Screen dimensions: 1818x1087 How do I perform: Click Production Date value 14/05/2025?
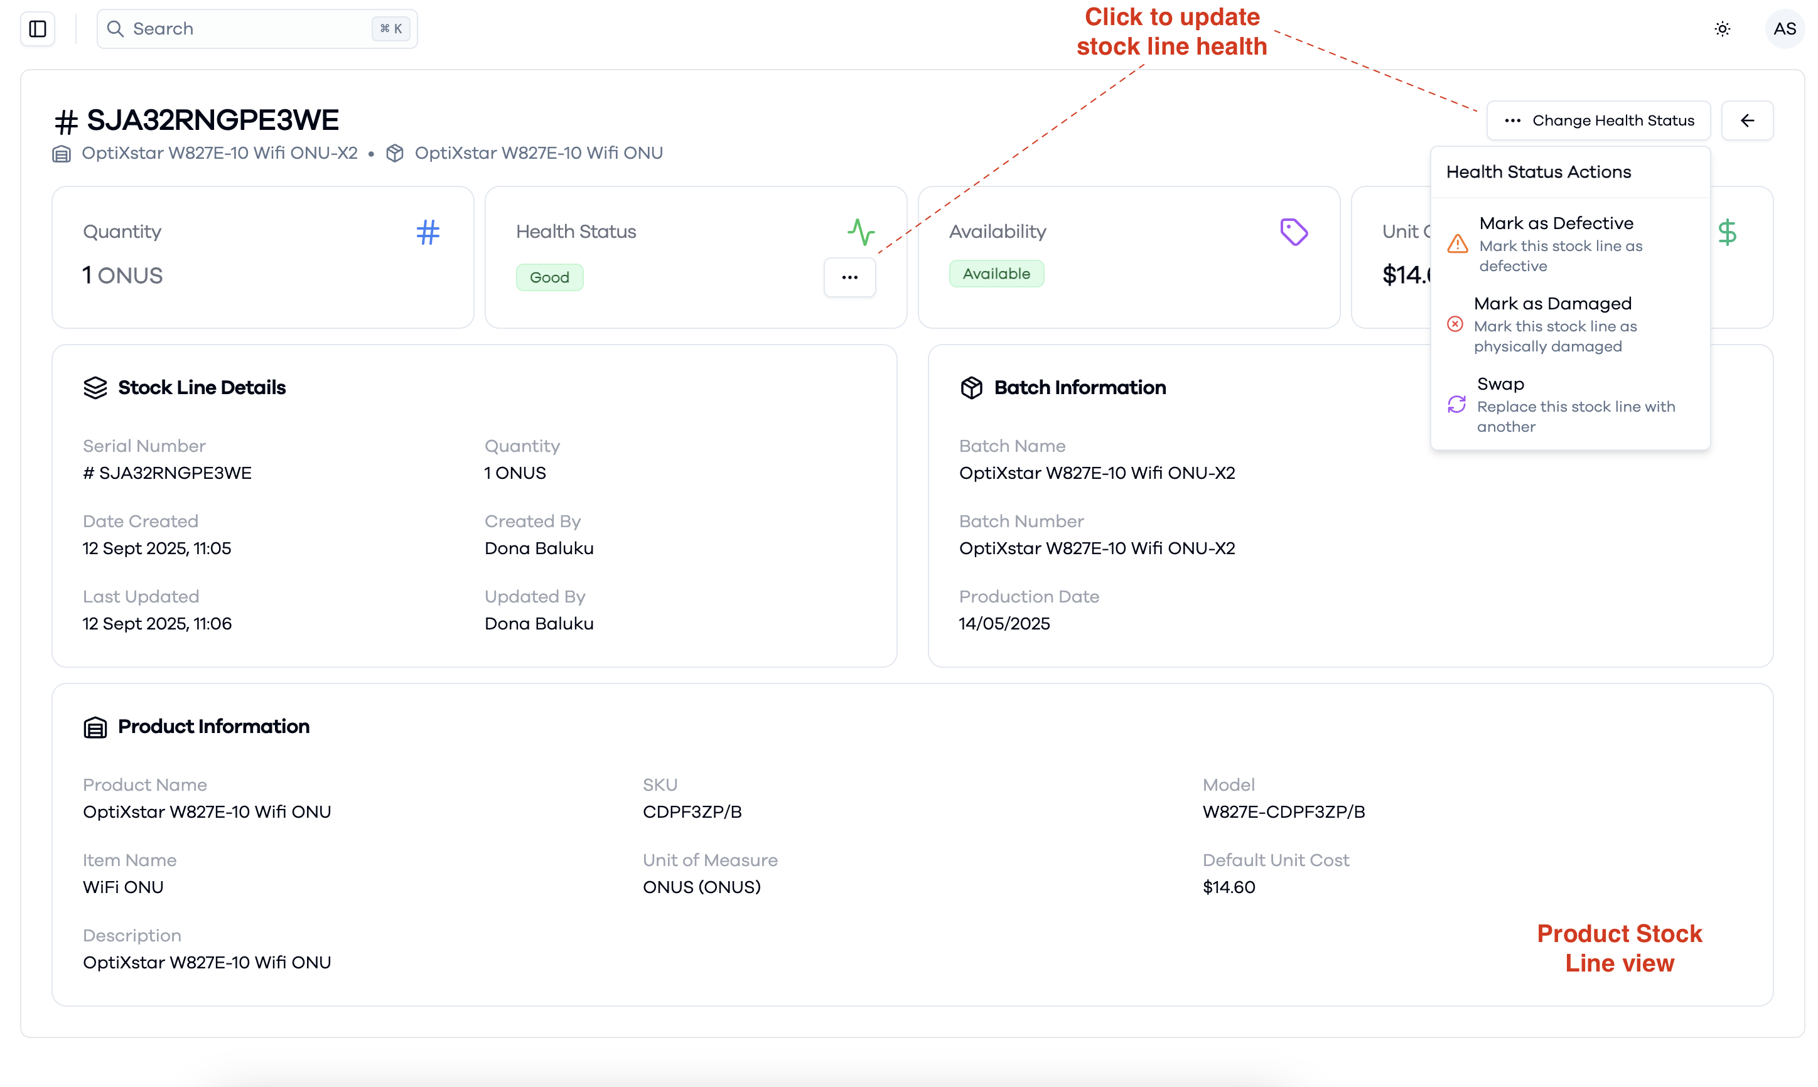(x=1004, y=624)
